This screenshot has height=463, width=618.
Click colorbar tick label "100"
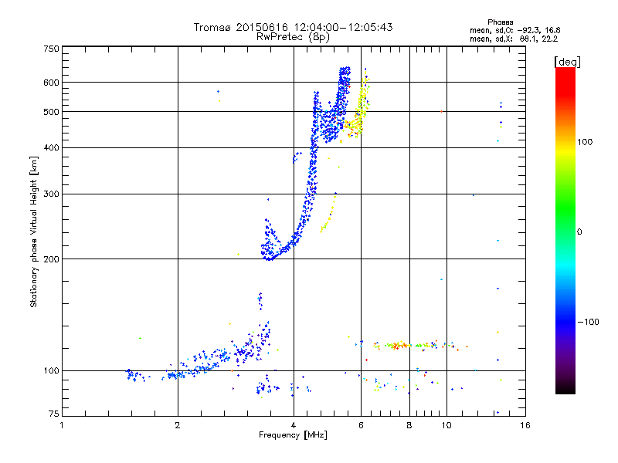tap(585, 142)
